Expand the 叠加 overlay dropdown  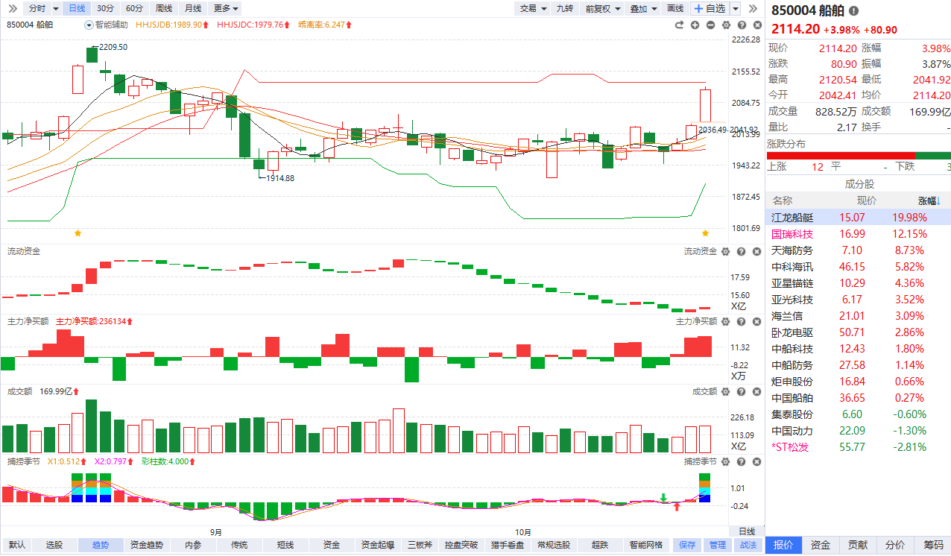(x=642, y=8)
